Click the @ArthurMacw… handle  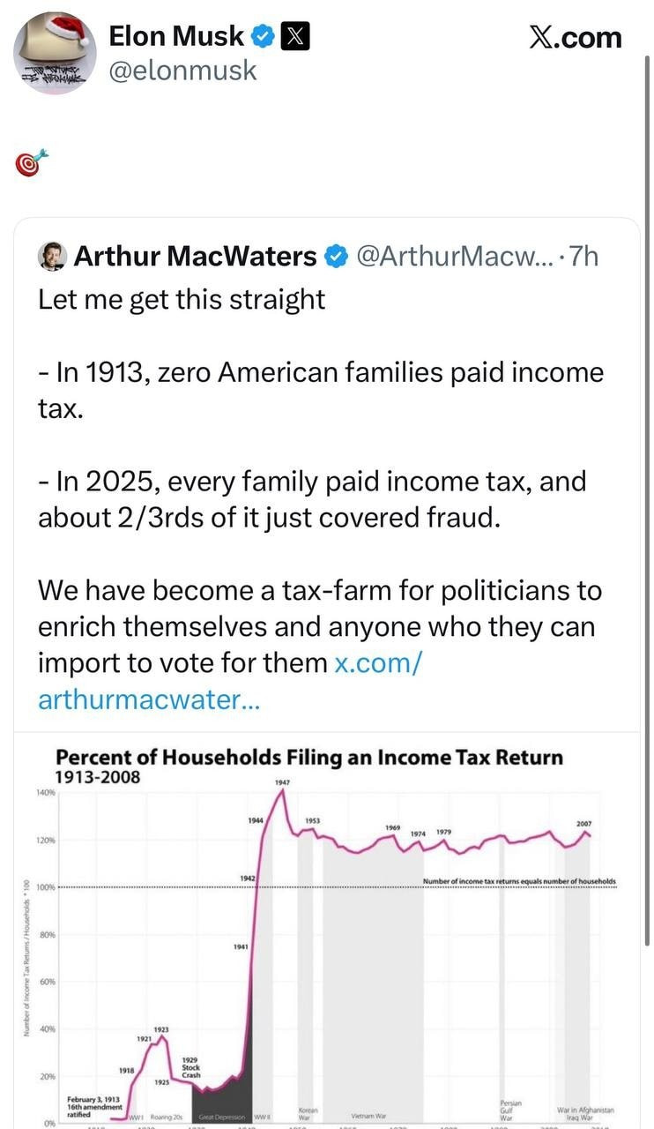(x=455, y=257)
